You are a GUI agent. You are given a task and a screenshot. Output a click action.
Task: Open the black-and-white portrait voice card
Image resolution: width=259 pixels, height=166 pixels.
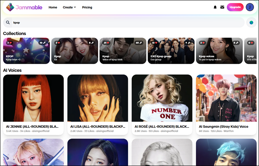[162, 152]
